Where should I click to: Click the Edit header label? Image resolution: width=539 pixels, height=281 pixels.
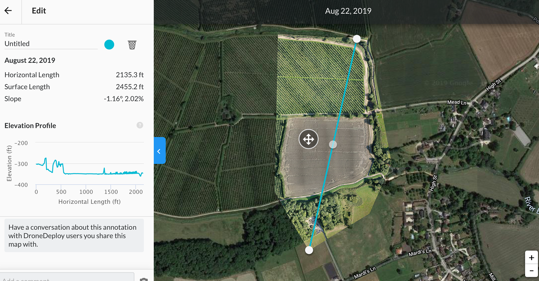tap(39, 11)
